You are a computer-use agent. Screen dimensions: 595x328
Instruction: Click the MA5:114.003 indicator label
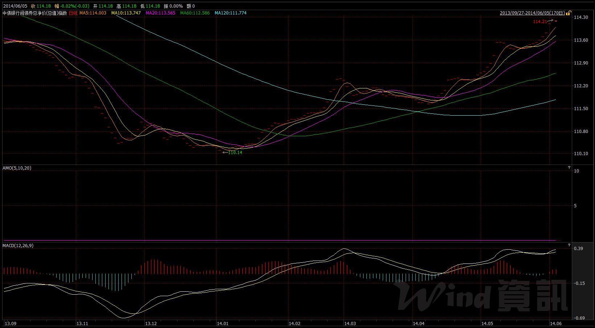click(93, 13)
